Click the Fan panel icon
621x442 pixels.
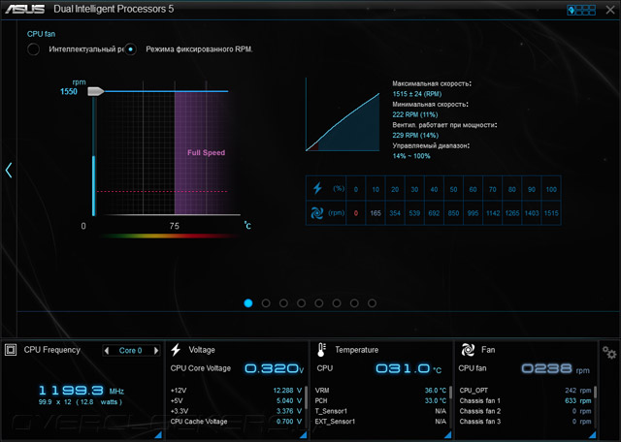pos(468,350)
